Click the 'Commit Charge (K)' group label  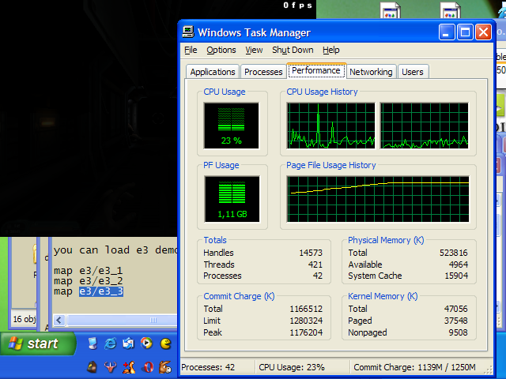tap(239, 296)
